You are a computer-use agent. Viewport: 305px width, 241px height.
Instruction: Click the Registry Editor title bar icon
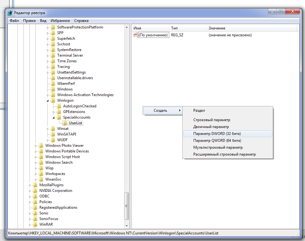pyautogui.click(x=10, y=13)
